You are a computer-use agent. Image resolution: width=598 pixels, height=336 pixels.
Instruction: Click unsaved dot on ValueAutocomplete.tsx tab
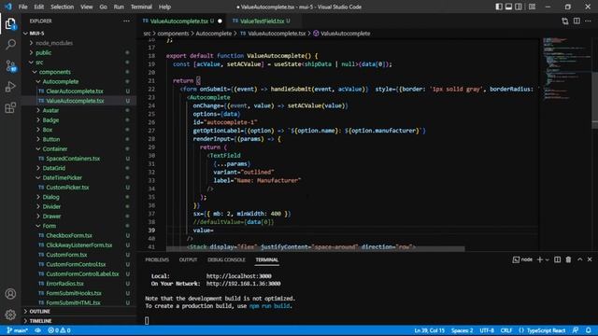click(x=220, y=21)
